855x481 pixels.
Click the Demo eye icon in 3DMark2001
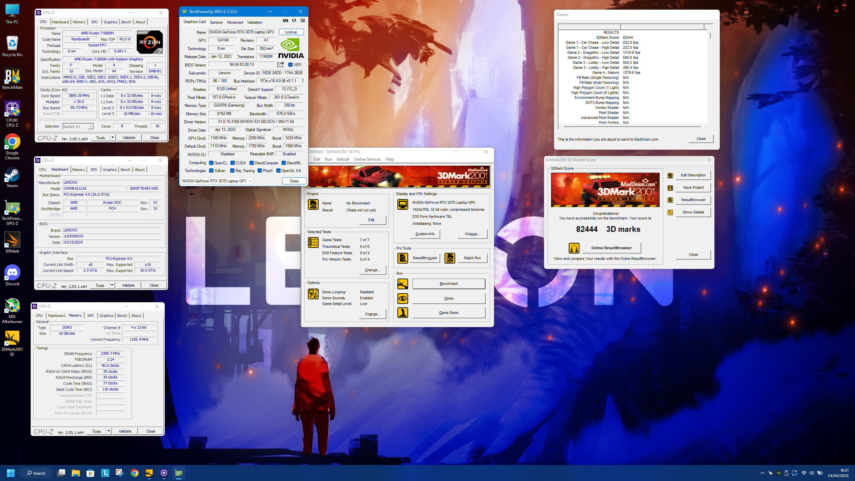tap(403, 298)
